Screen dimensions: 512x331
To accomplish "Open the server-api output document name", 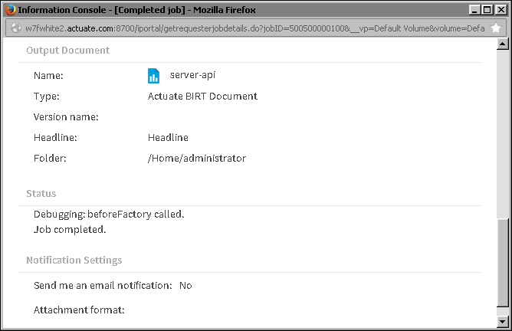I will [189, 76].
